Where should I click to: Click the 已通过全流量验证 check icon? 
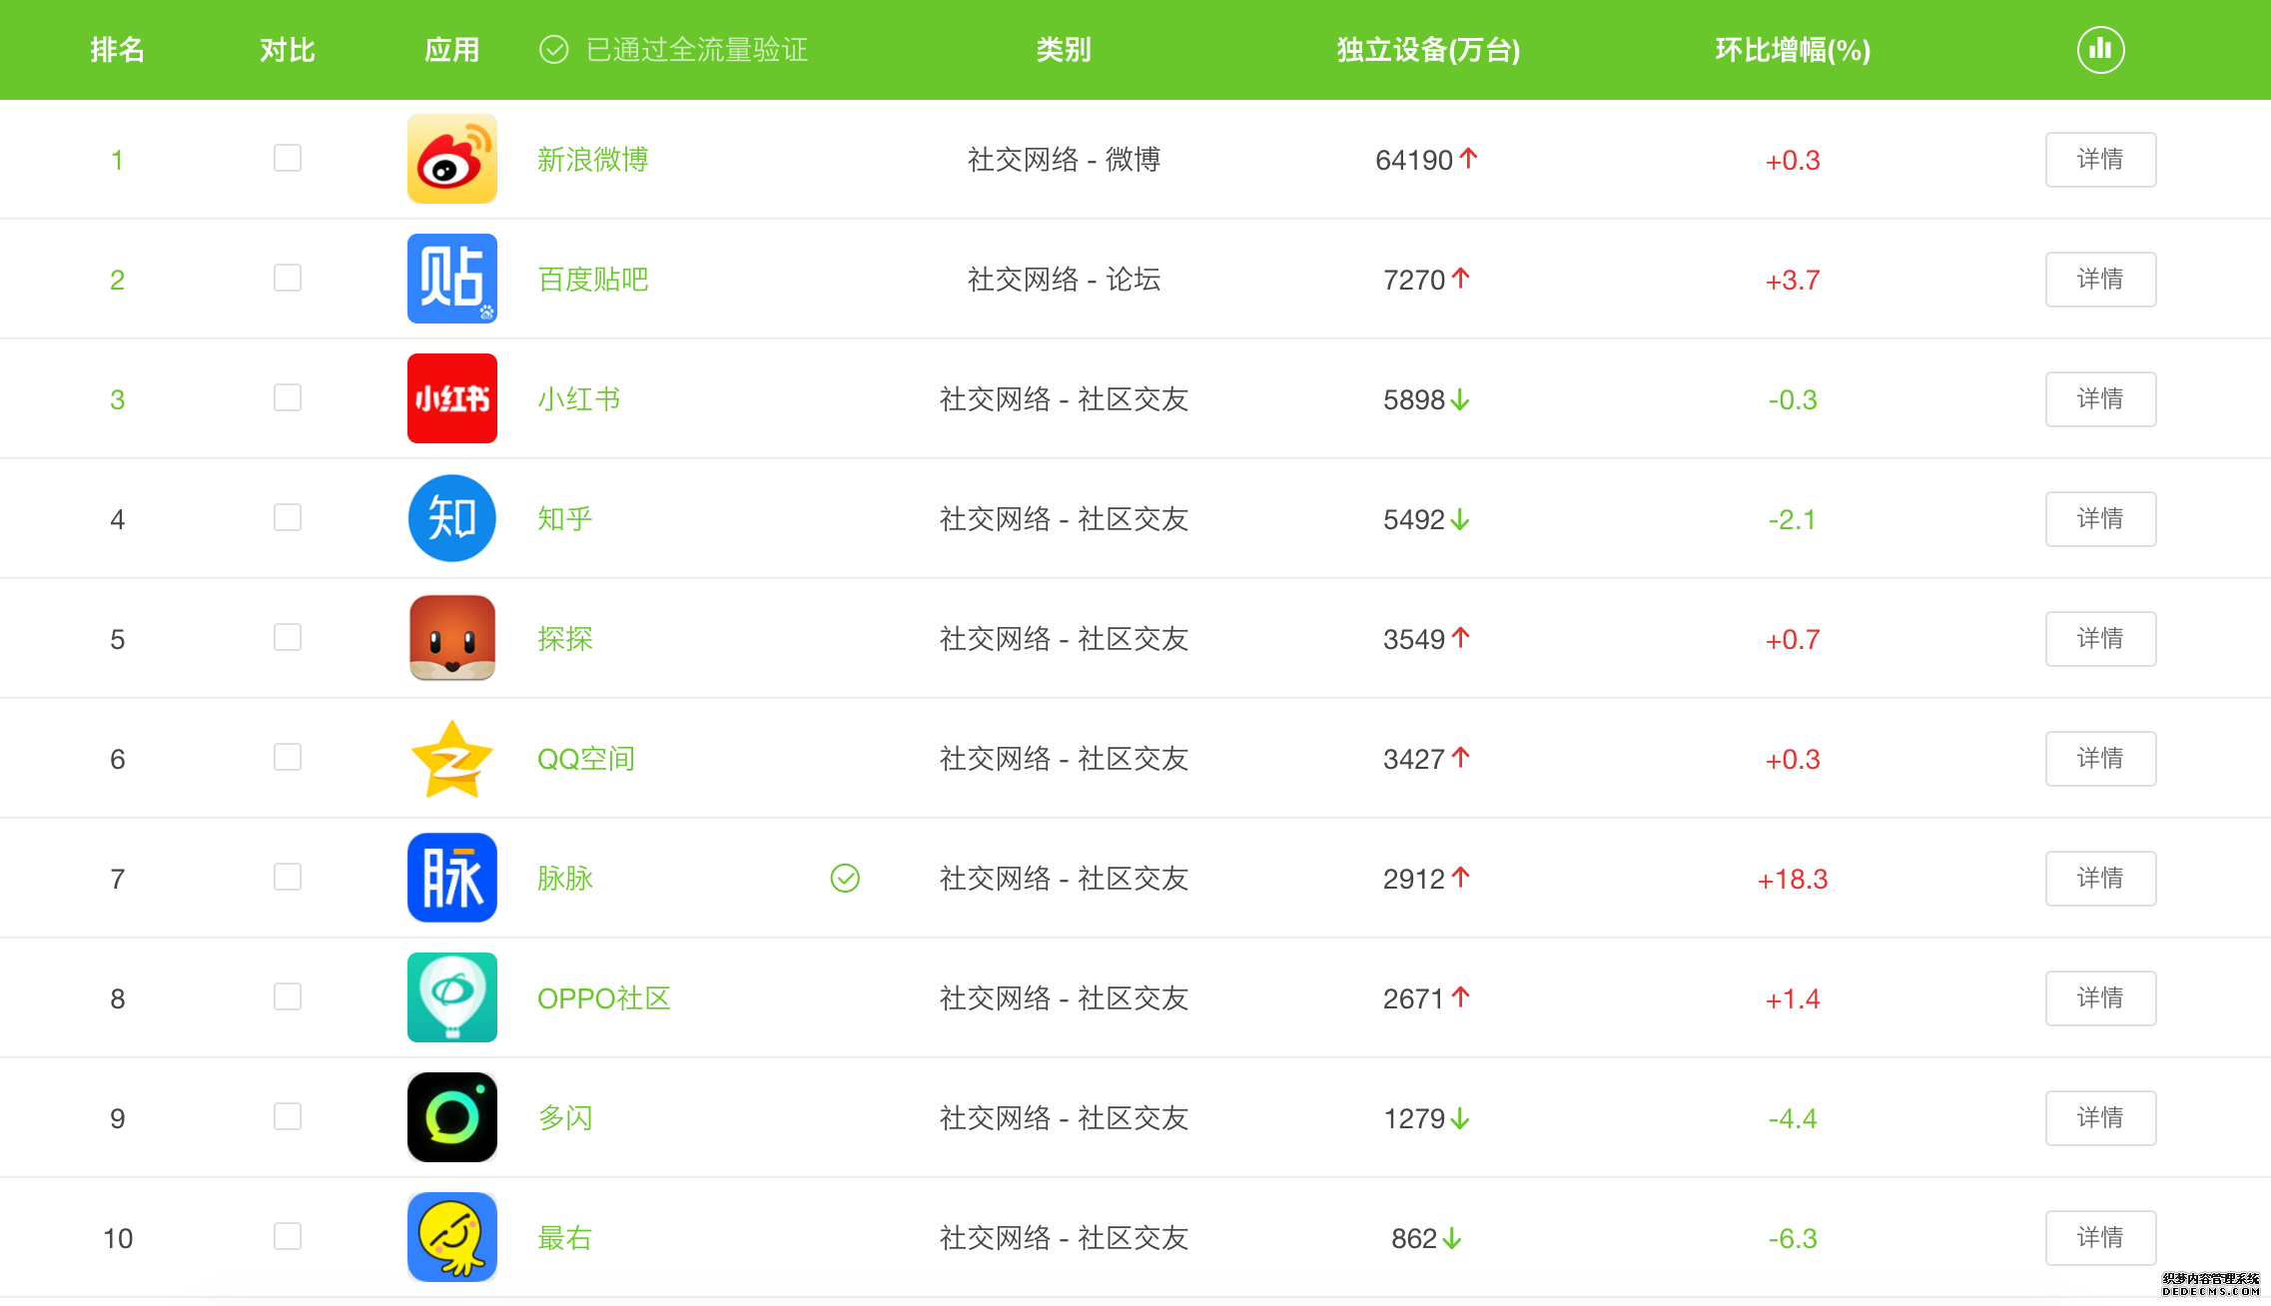pyautogui.click(x=554, y=48)
